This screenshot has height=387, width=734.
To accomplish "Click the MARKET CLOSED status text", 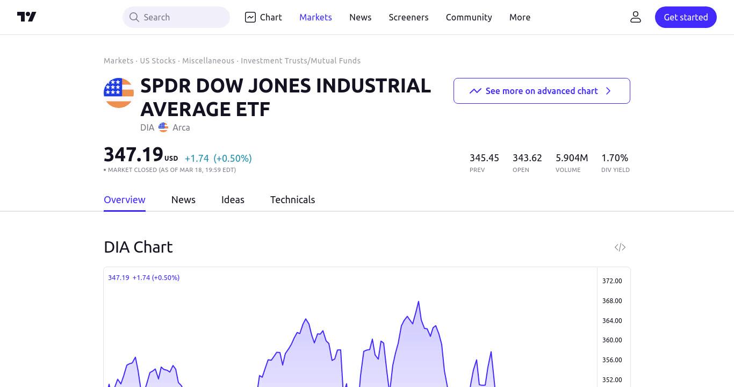I will [170, 170].
